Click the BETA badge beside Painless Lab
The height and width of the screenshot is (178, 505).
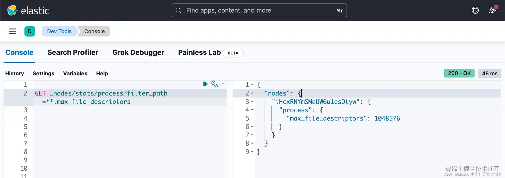coord(233,53)
